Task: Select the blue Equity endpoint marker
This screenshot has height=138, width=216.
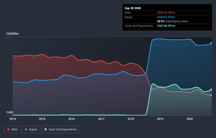Action: [212, 43]
